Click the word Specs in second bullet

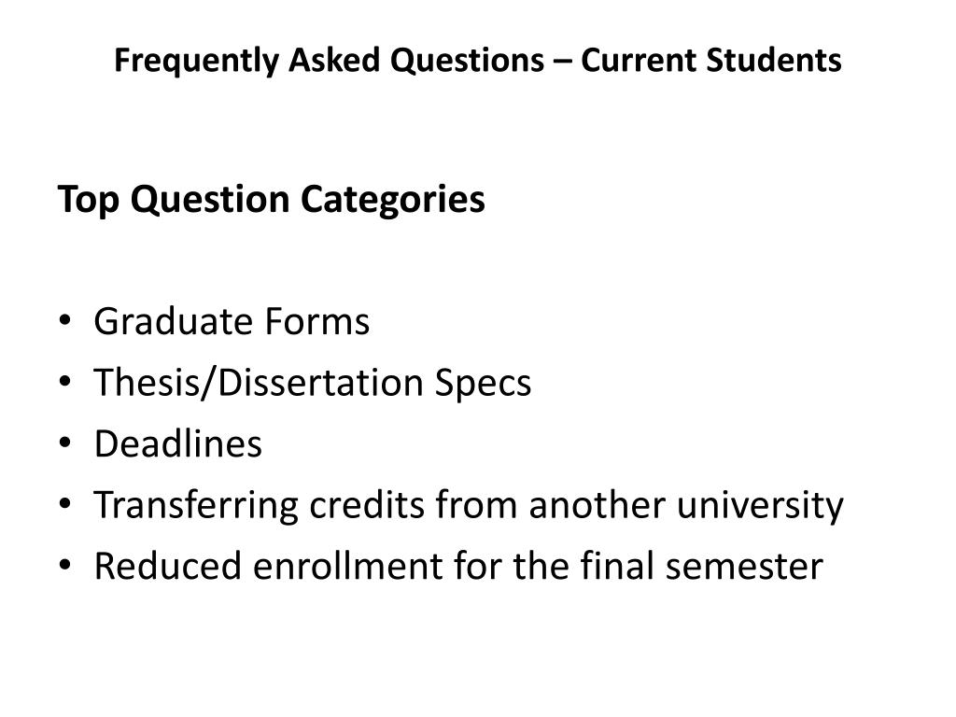483,385
